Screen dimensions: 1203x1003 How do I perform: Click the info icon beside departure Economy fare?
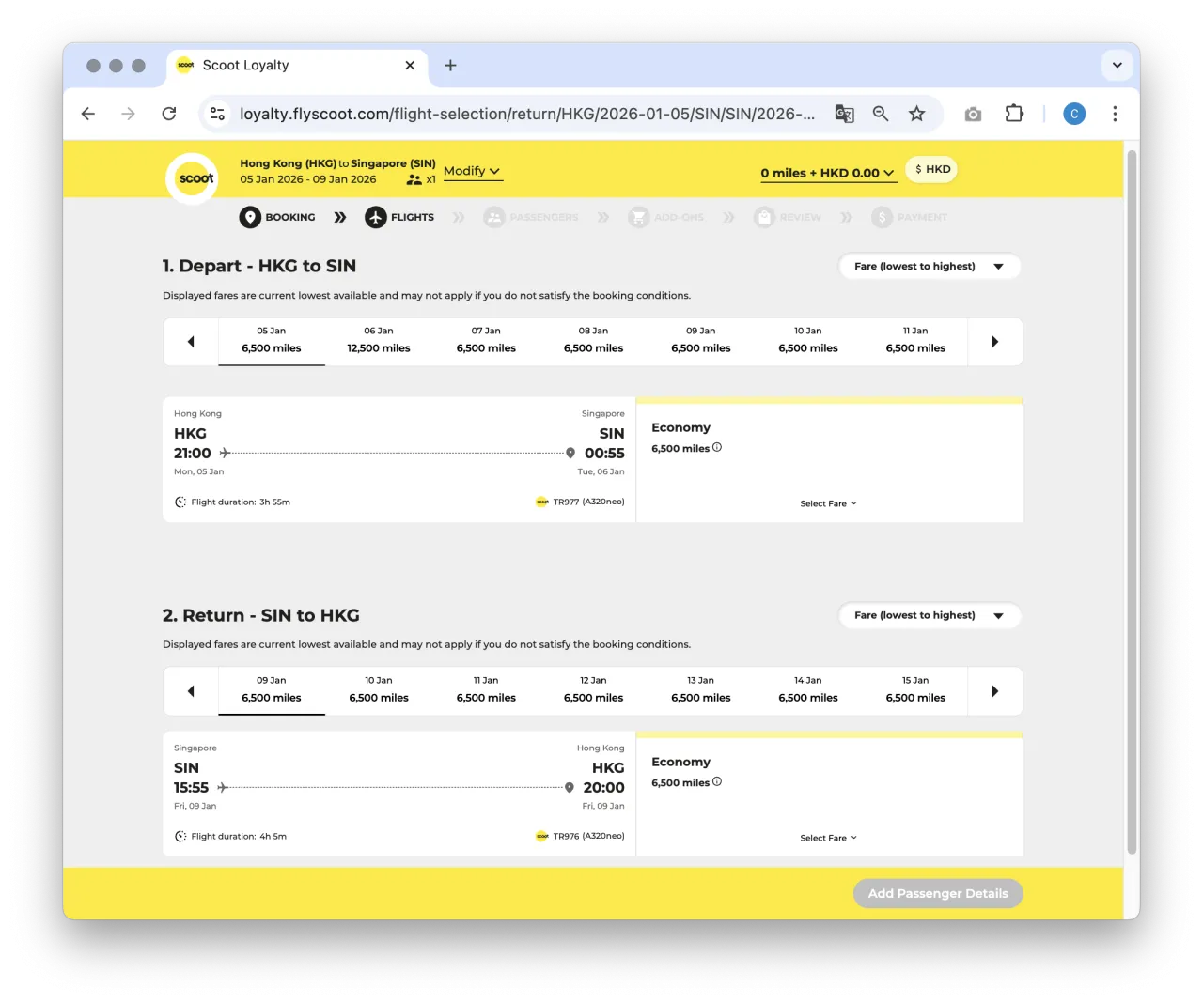[x=716, y=447]
